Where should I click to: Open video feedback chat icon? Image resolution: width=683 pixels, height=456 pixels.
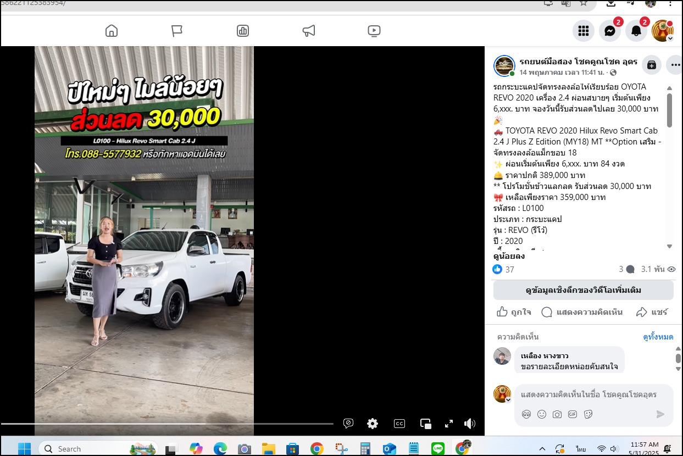(348, 423)
